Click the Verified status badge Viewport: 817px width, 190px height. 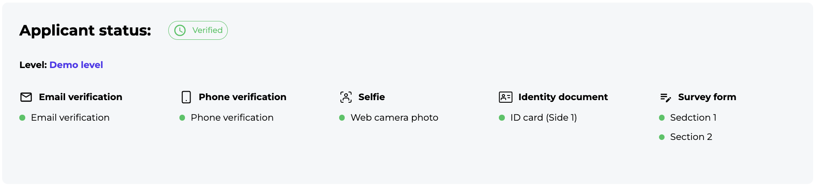198,30
